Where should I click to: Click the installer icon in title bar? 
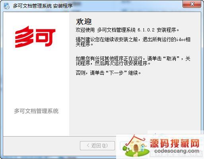point(6,6)
